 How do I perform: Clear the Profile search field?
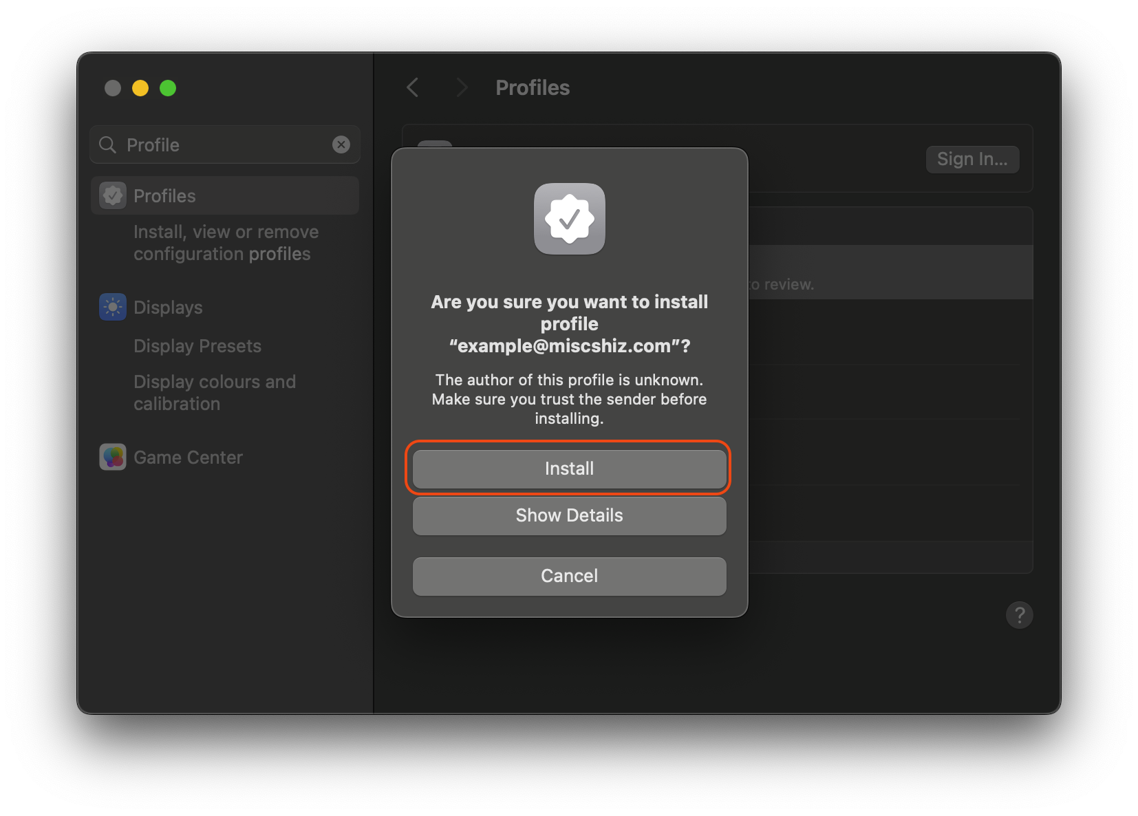click(341, 144)
